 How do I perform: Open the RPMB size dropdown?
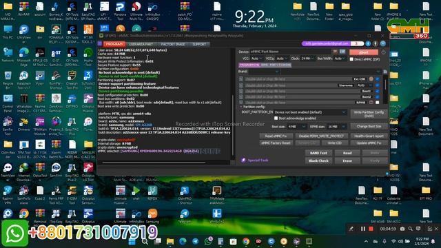pyautogui.click(x=337, y=127)
